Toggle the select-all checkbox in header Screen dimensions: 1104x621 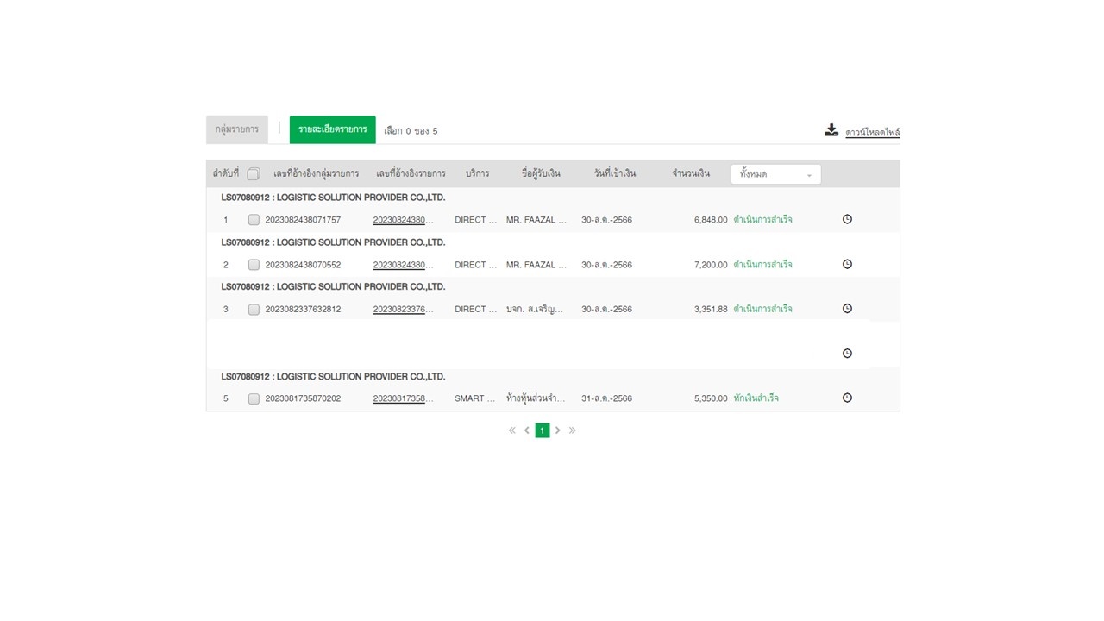[x=254, y=174]
